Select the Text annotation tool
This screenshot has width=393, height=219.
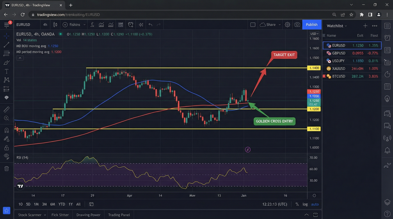[6, 71]
